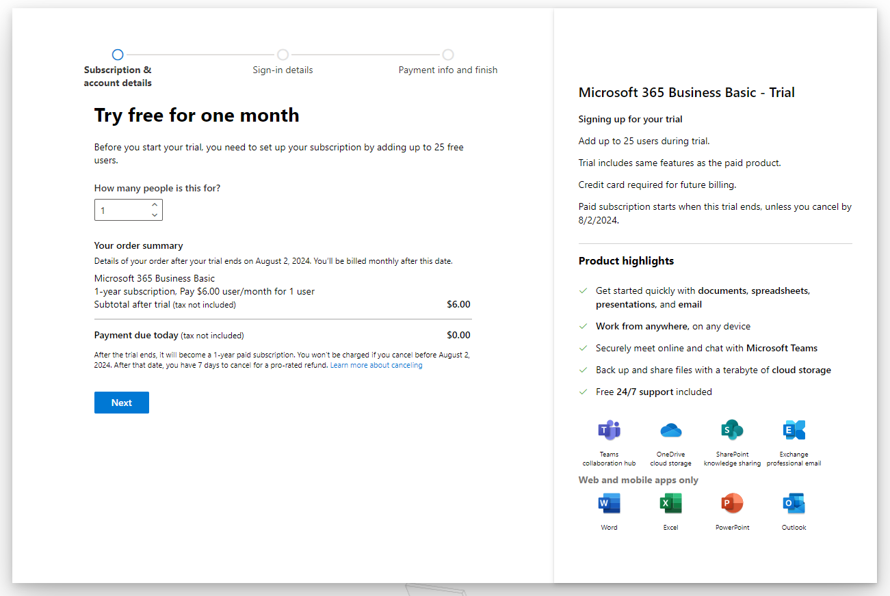Click the $6.00 subtotal amount
This screenshot has height=596, width=890.
[458, 304]
